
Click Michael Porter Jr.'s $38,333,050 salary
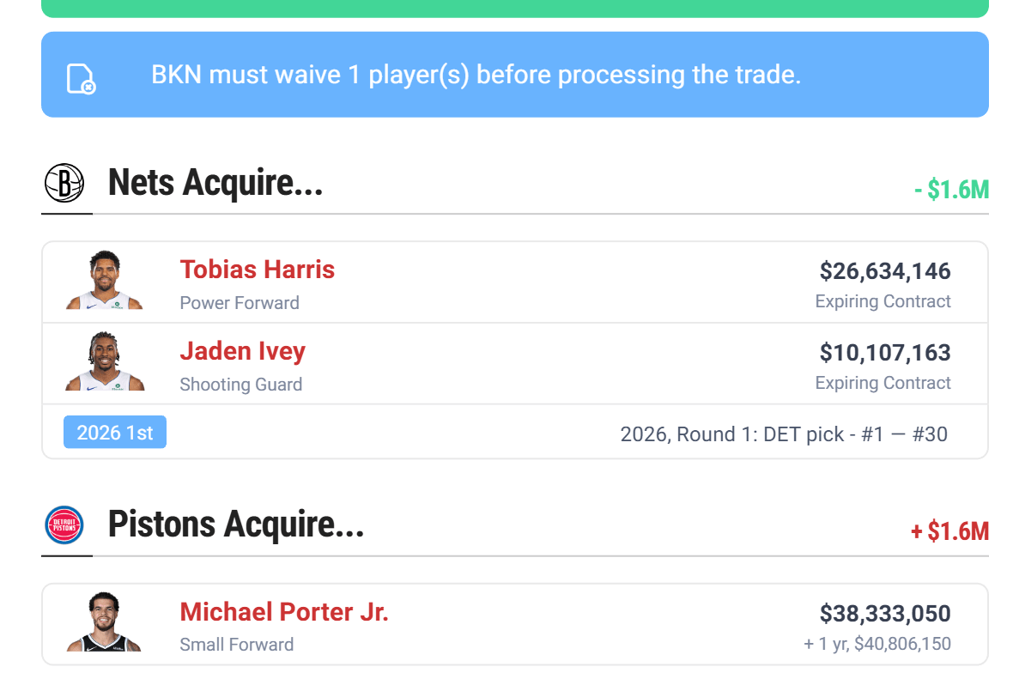point(884,614)
